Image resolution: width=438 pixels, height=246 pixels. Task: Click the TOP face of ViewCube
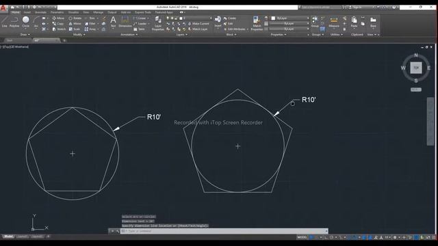pyautogui.click(x=416, y=68)
